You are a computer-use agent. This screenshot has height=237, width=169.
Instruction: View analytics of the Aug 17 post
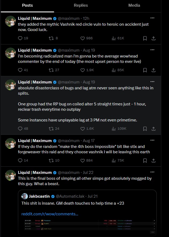(x=118, y=160)
